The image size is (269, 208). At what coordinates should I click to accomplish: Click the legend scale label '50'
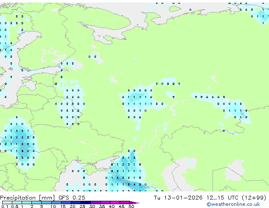click(131, 206)
